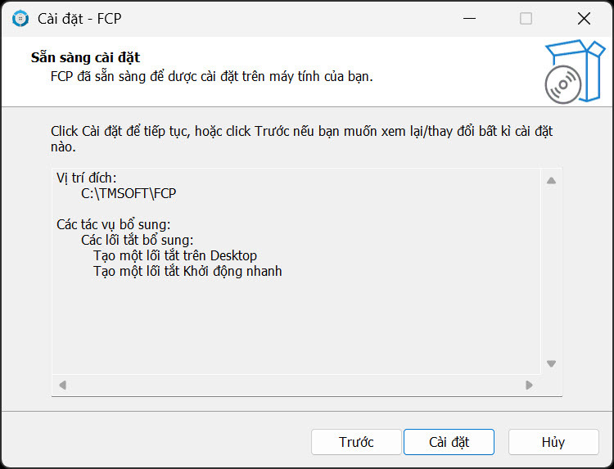Click the horizontal scrollbar track of summary
614x469 pixels.
[296, 385]
